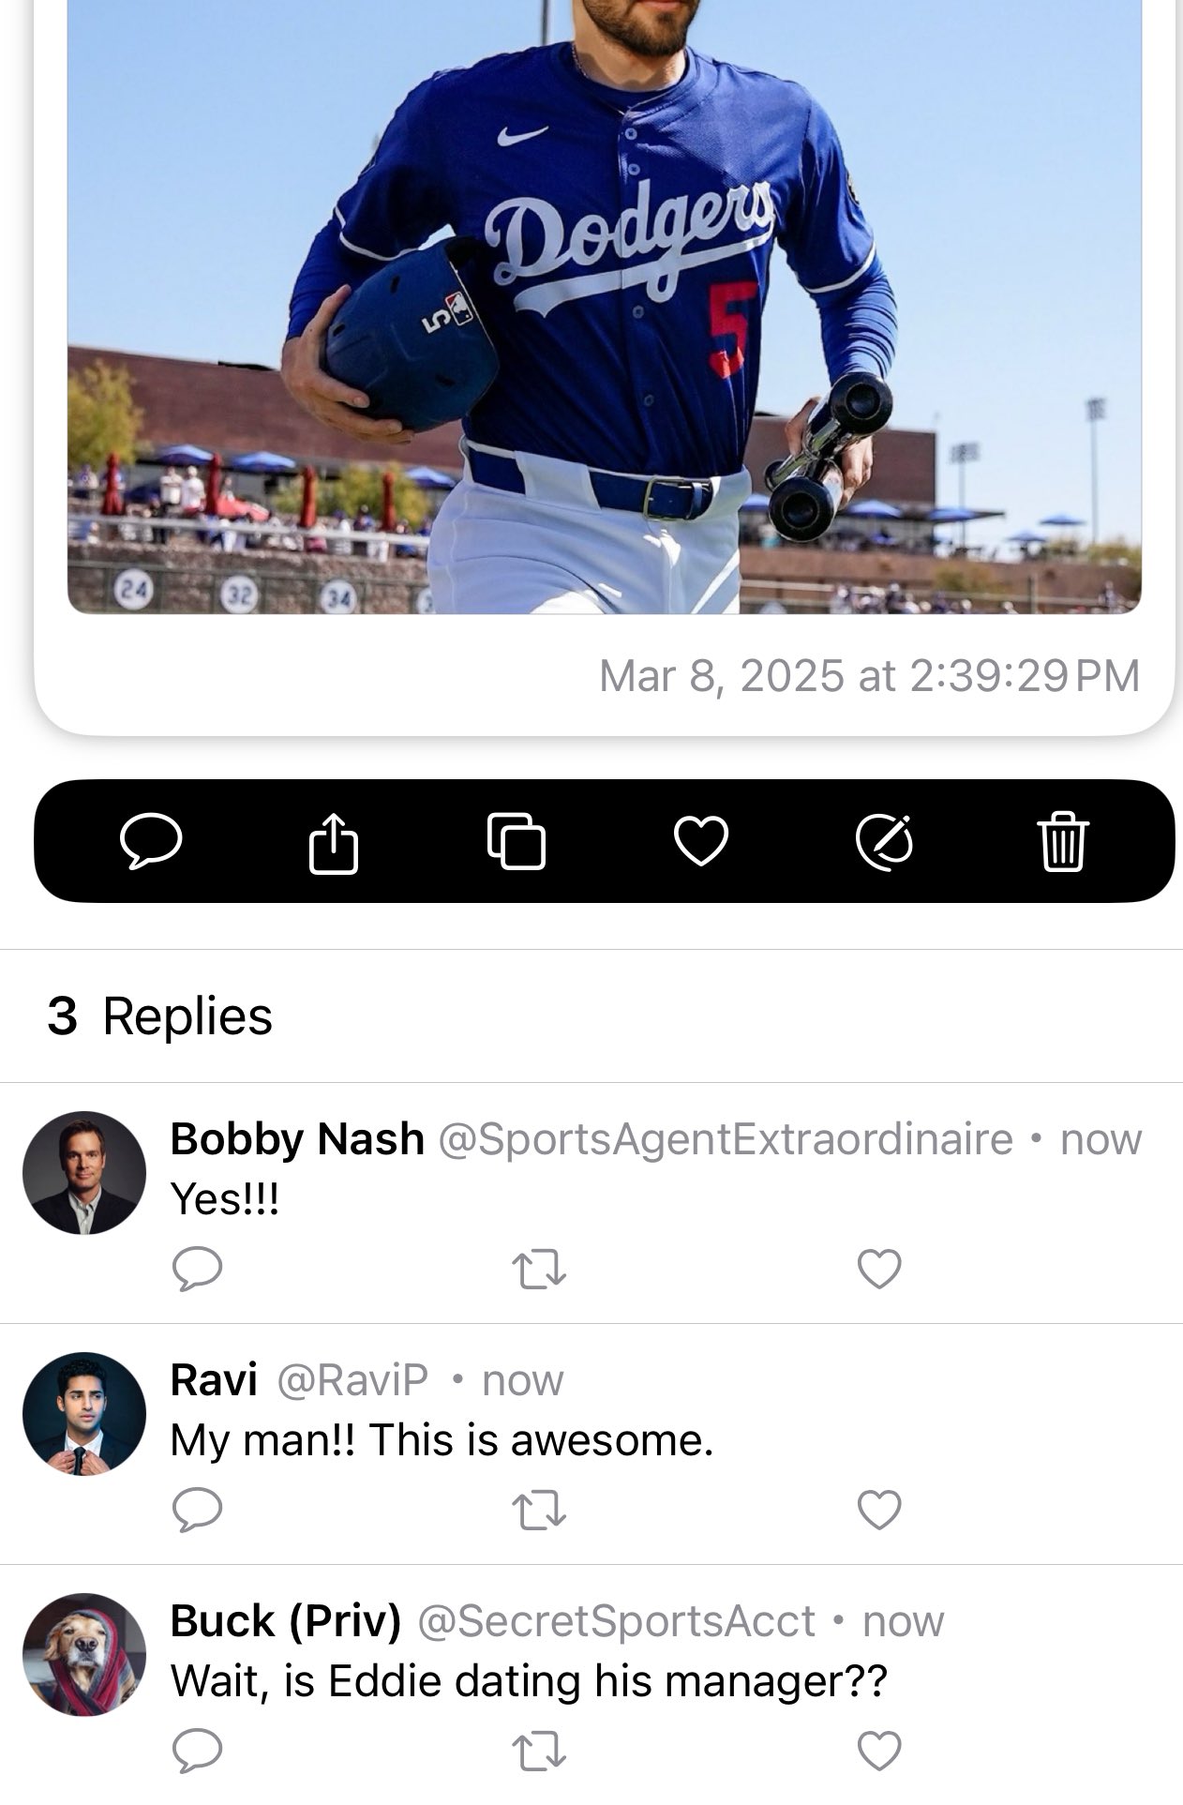Image resolution: width=1183 pixels, height=1805 pixels.
Task: Like Ravi's "My man!!" reply
Action: pyautogui.click(x=879, y=1510)
